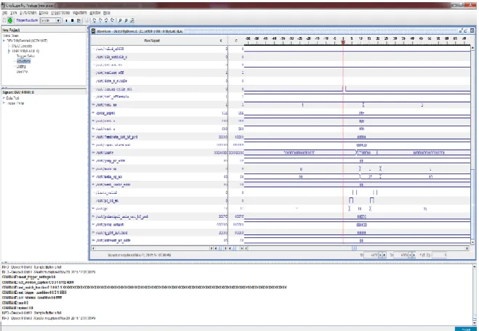Click the Waveform window title bar icon
Image resolution: width=479 pixels, height=331 pixels.
point(94,30)
